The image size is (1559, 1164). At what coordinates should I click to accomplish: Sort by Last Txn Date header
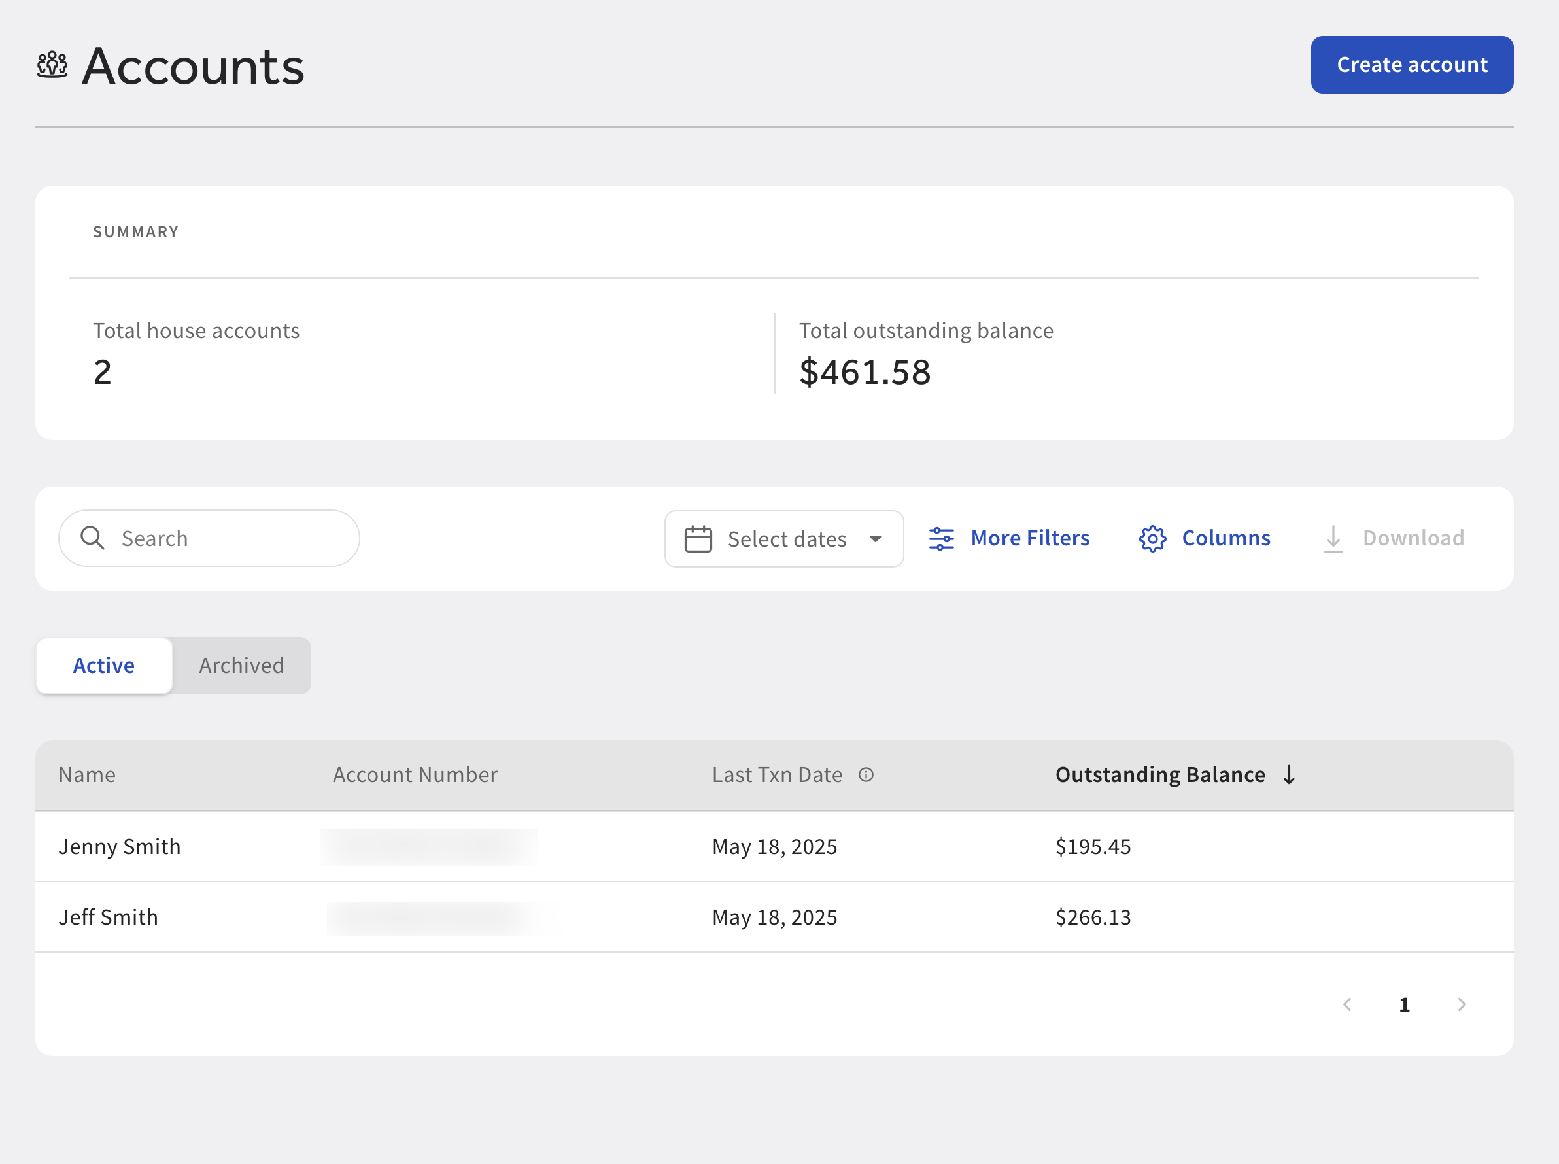pyautogui.click(x=777, y=775)
